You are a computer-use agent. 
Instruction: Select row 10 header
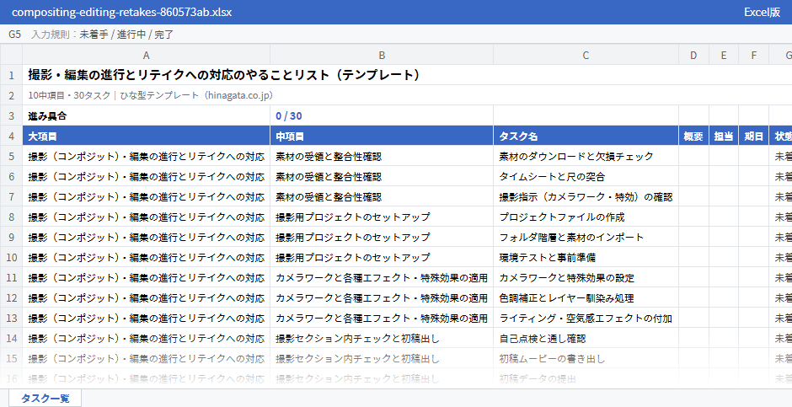click(x=11, y=257)
